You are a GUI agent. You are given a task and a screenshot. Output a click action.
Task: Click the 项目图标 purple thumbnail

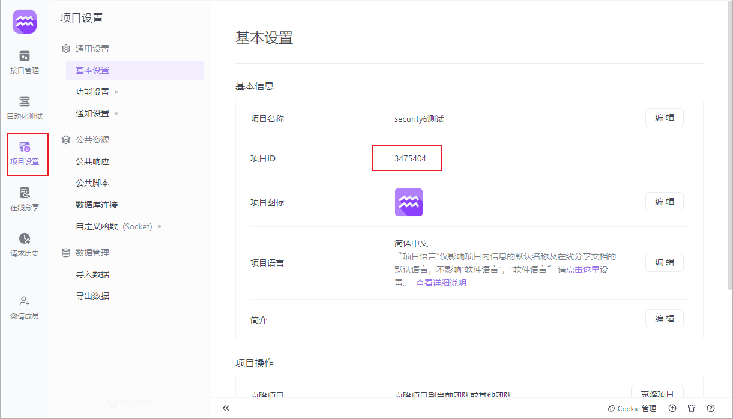(x=409, y=202)
